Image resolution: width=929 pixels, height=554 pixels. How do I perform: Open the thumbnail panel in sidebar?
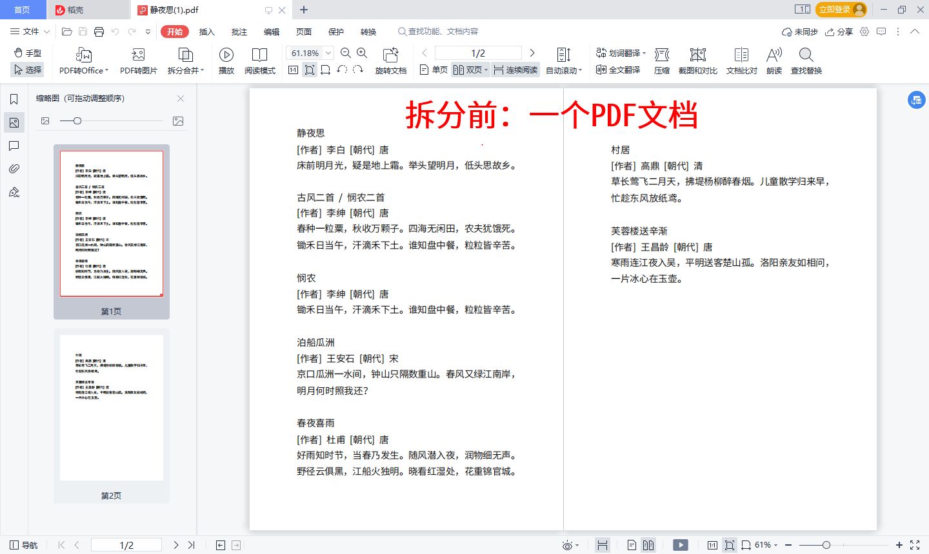tap(14, 122)
